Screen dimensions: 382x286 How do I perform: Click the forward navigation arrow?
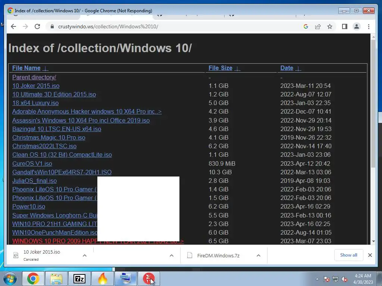coord(25,26)
